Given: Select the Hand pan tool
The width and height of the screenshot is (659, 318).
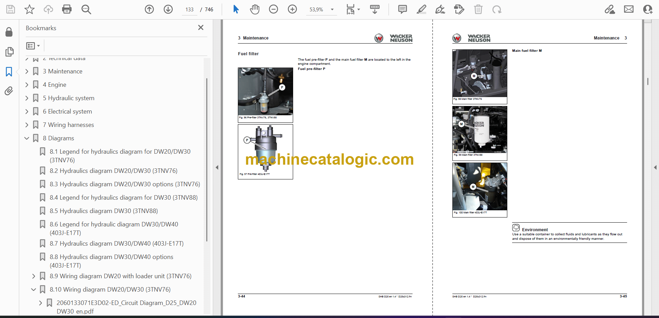Looking at the screenshot, I should [x=254, y=9].
